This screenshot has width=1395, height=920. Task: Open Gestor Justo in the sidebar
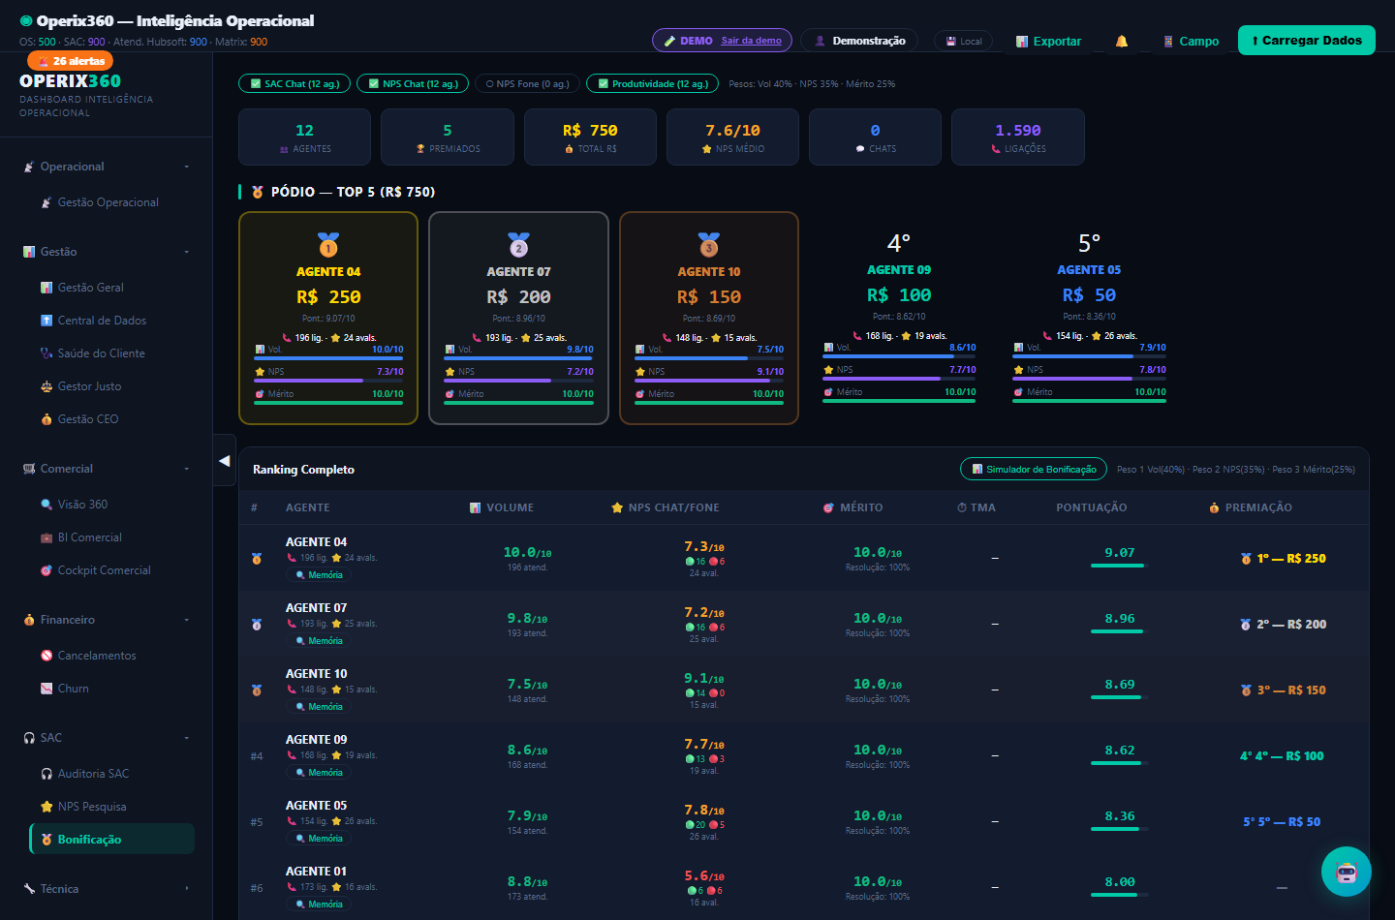[90, 386]
